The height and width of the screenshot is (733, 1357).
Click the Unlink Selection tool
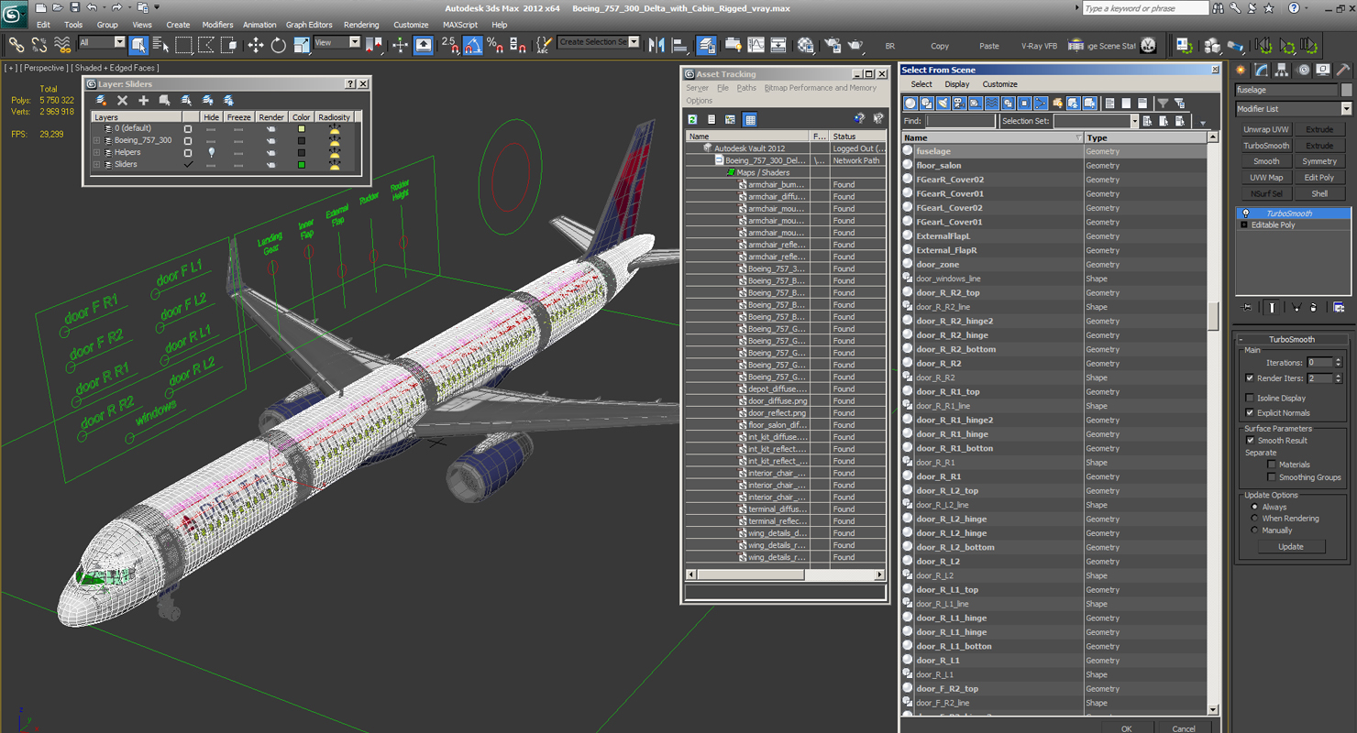point(39,45)
